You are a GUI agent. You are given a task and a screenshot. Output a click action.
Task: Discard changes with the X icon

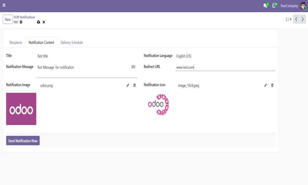(x=44, y=22)
